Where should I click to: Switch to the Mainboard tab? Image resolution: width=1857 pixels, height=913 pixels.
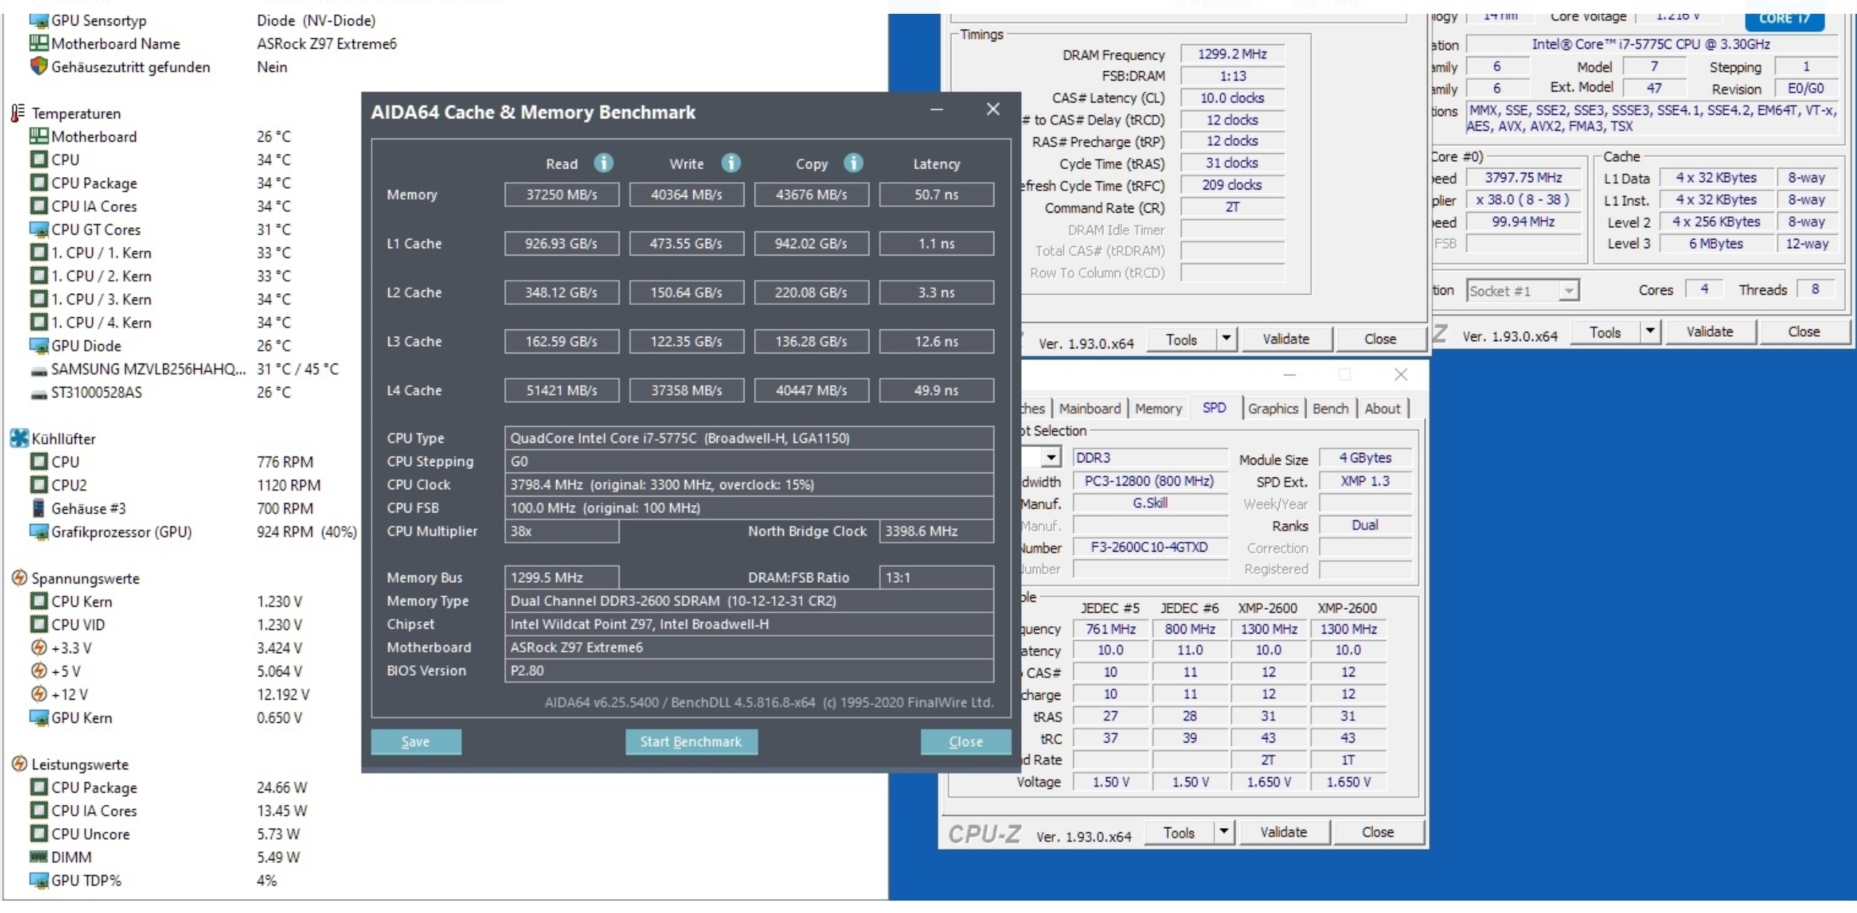coord(1089,408)
